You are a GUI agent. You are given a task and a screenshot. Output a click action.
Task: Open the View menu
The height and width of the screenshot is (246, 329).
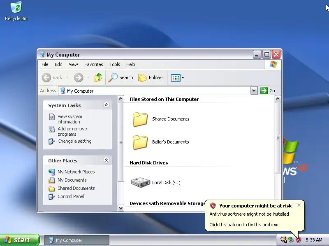point(73,64)
